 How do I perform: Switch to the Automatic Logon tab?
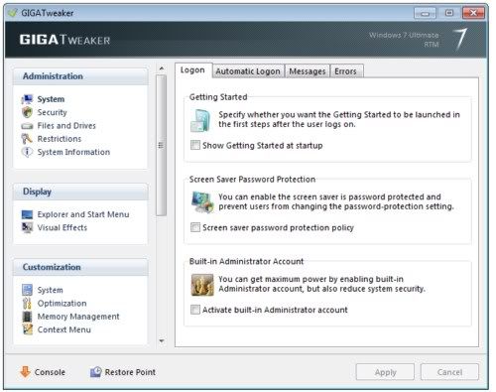click(248, 71)
